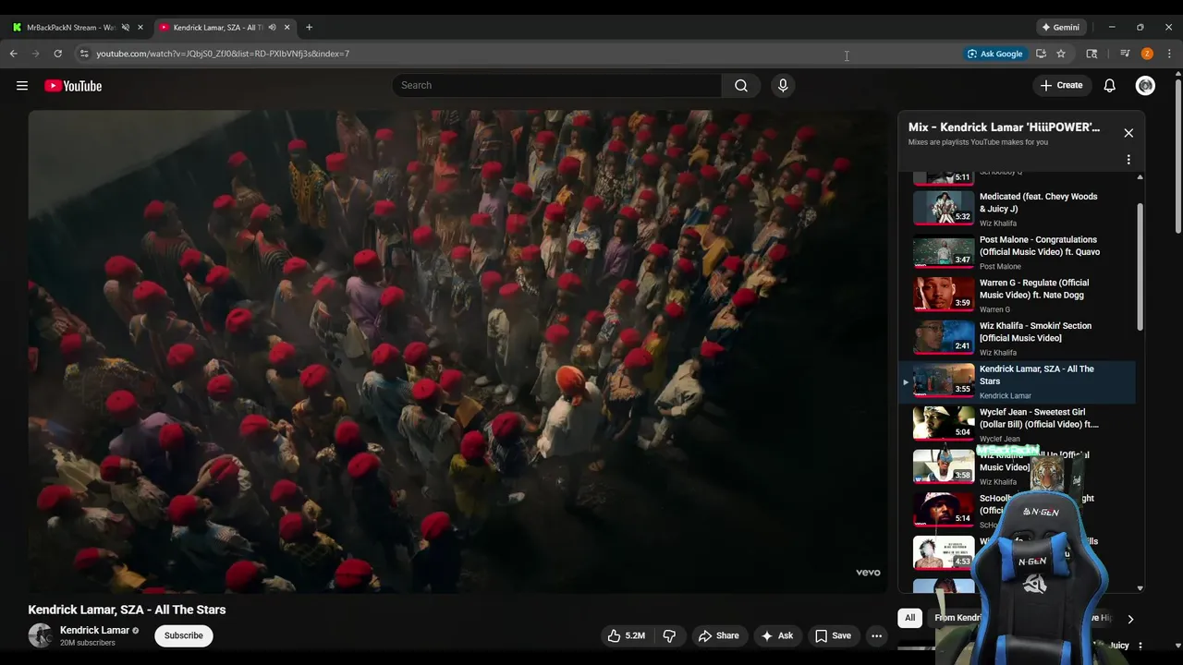The image size is (1183, 665).
Task: Select the From Kendrick filter chip
Action: click(x=957, y=618)
